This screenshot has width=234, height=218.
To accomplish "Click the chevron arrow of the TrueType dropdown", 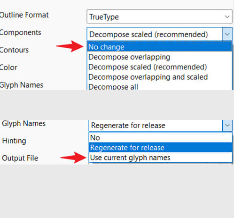I will pyautogui.click(x=227, y=16).
